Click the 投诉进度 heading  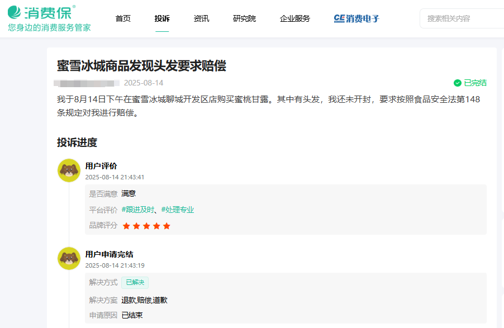[77, 142]
